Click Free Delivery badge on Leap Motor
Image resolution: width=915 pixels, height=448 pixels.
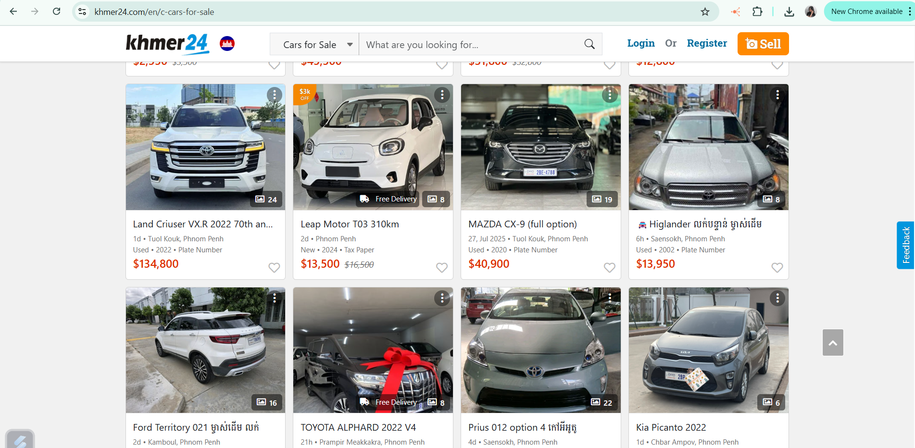388,199
